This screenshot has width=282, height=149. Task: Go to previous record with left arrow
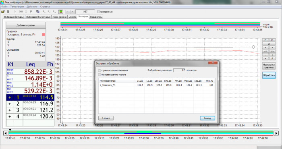(x=68, y=12)
